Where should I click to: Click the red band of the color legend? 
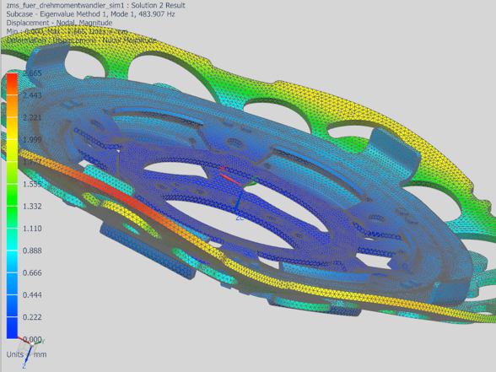tap(13, 84)
